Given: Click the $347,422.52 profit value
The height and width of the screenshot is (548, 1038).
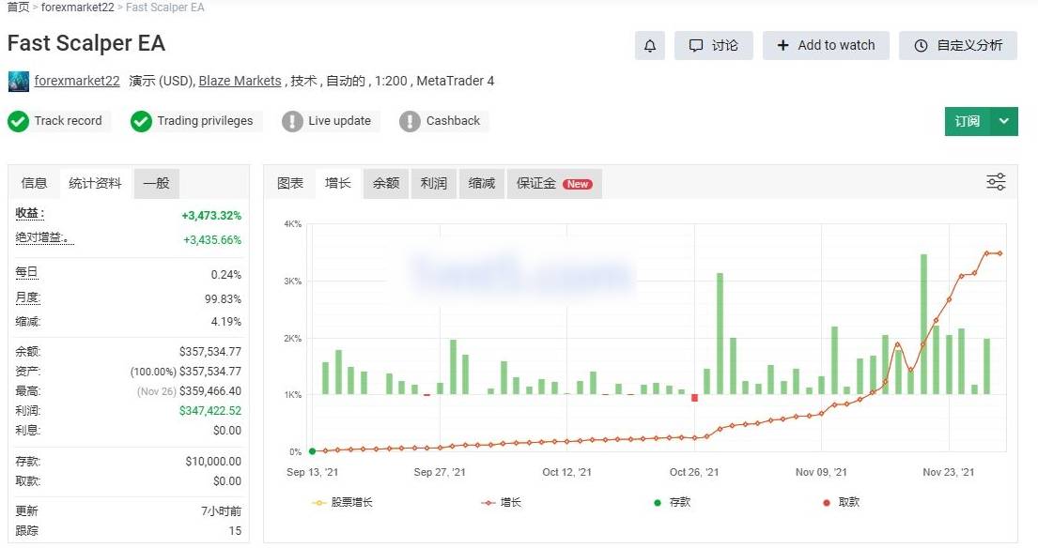Looking at the screenshot, I should [209, 410].
